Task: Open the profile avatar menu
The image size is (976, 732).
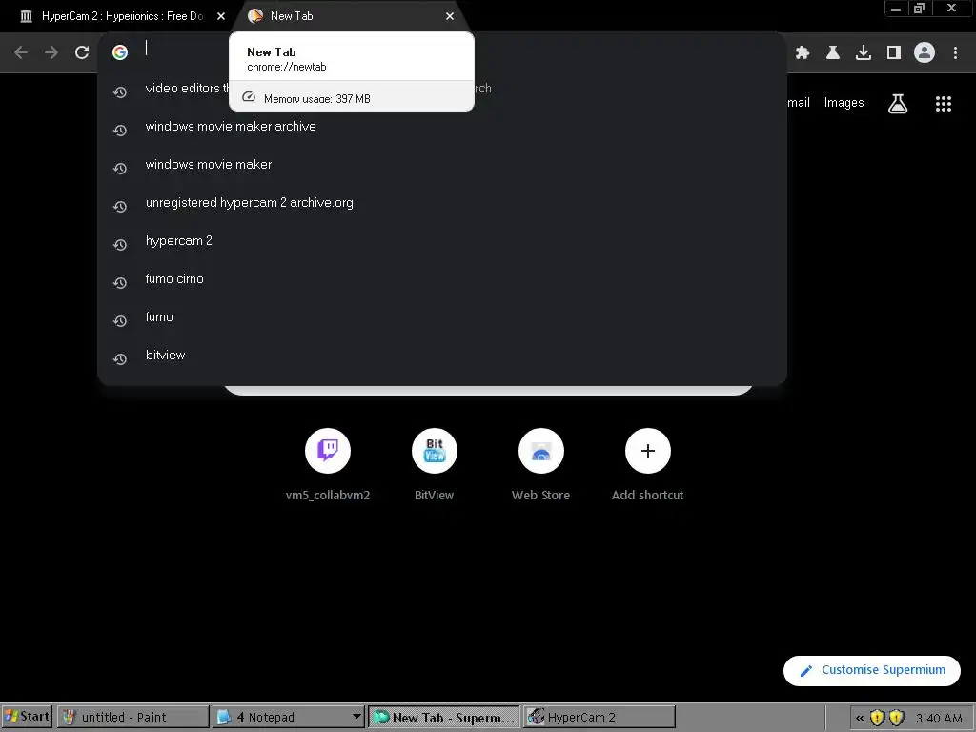Action: (x=925, y=53)
